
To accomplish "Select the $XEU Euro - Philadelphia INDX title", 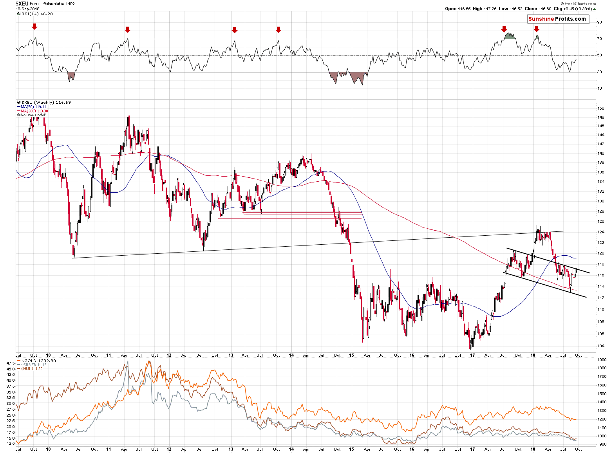I will point(46,4).
